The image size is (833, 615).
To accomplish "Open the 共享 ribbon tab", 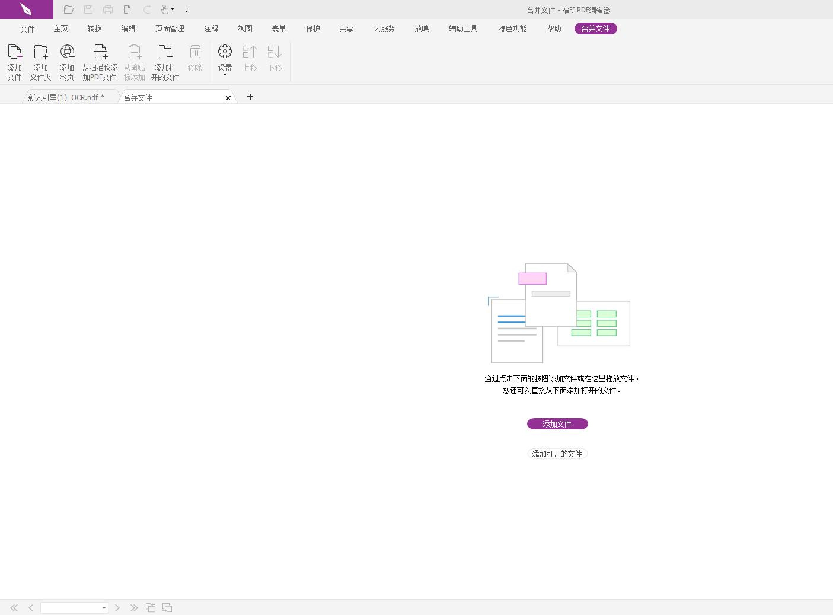I will tap(346, 28).
